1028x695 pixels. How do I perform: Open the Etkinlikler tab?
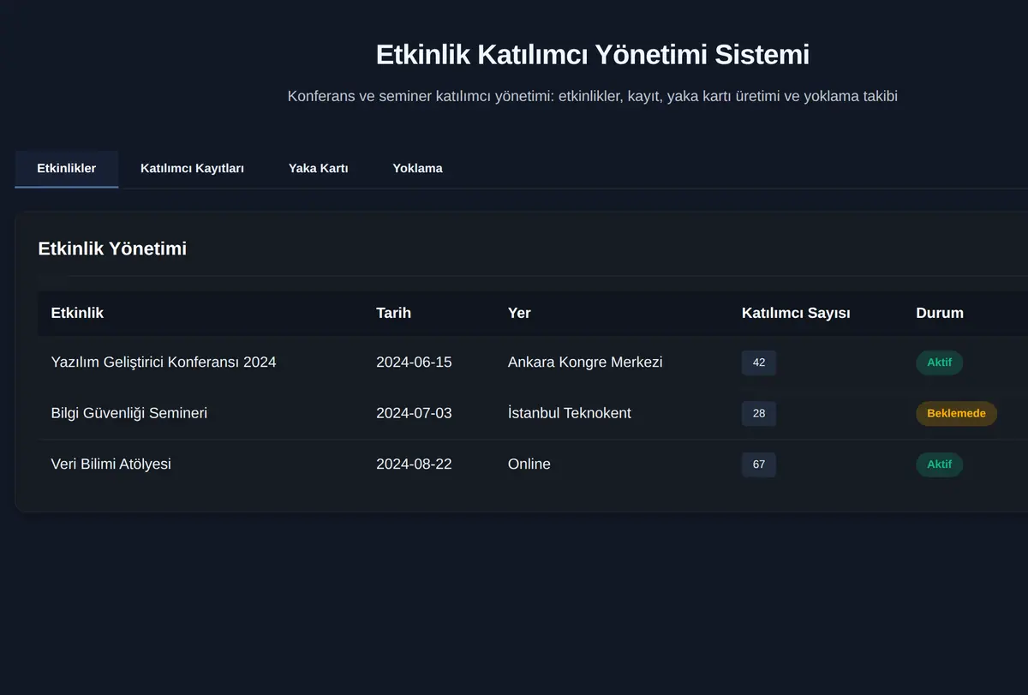coord(66,169)
